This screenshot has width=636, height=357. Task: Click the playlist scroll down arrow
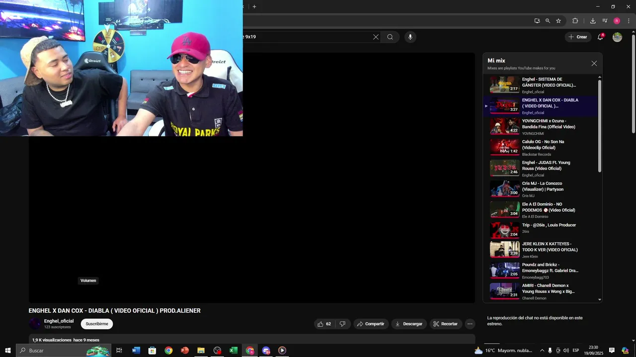(x=599, y=299)
